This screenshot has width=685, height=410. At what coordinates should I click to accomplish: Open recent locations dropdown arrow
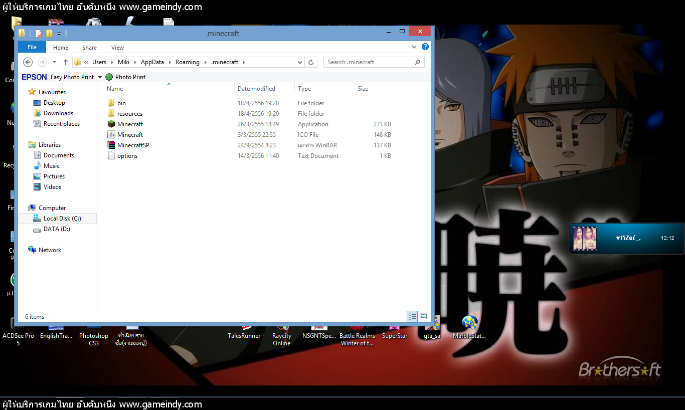coord(55,62)
